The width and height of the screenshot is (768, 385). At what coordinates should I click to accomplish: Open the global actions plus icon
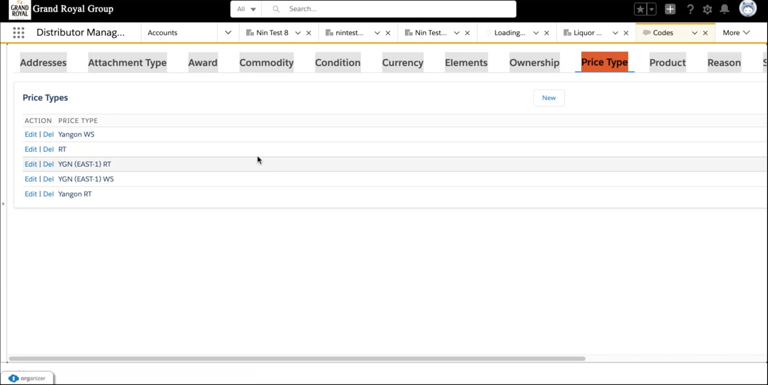click(x=670, y=9)
